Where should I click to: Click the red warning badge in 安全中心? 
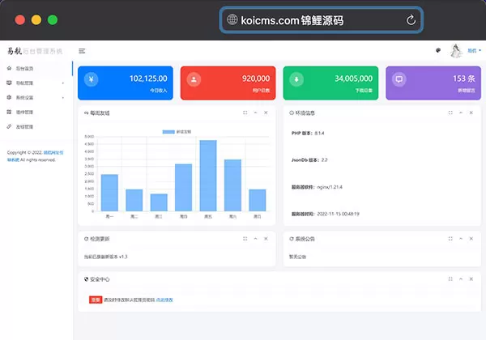[x=96, y=300]
